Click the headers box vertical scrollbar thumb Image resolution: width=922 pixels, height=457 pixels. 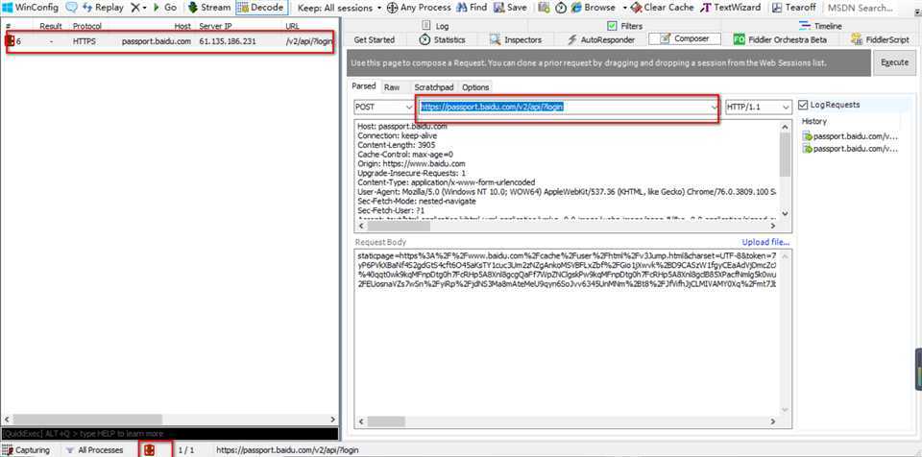click(x=786, y=155)
